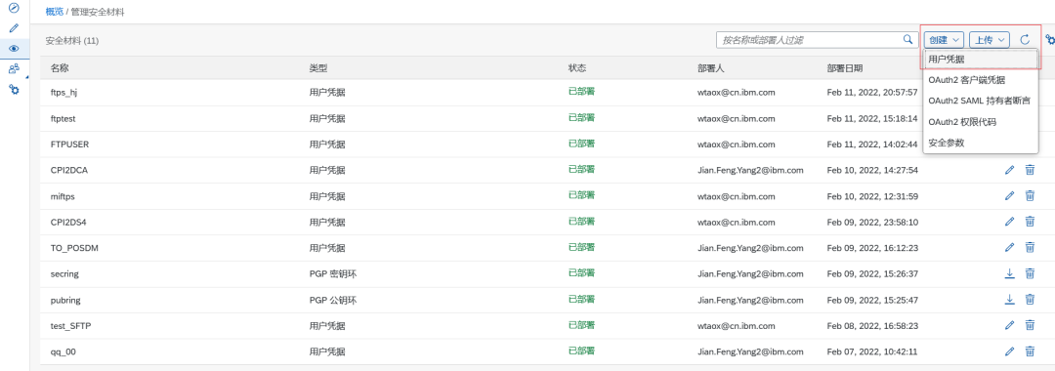This screenshot has width=1055, height=371.
Task: Click 用户凭据 type in FTPUSER row
Action: click(327, 144)
